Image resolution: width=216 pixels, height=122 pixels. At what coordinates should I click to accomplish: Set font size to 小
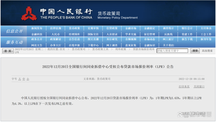28,79
